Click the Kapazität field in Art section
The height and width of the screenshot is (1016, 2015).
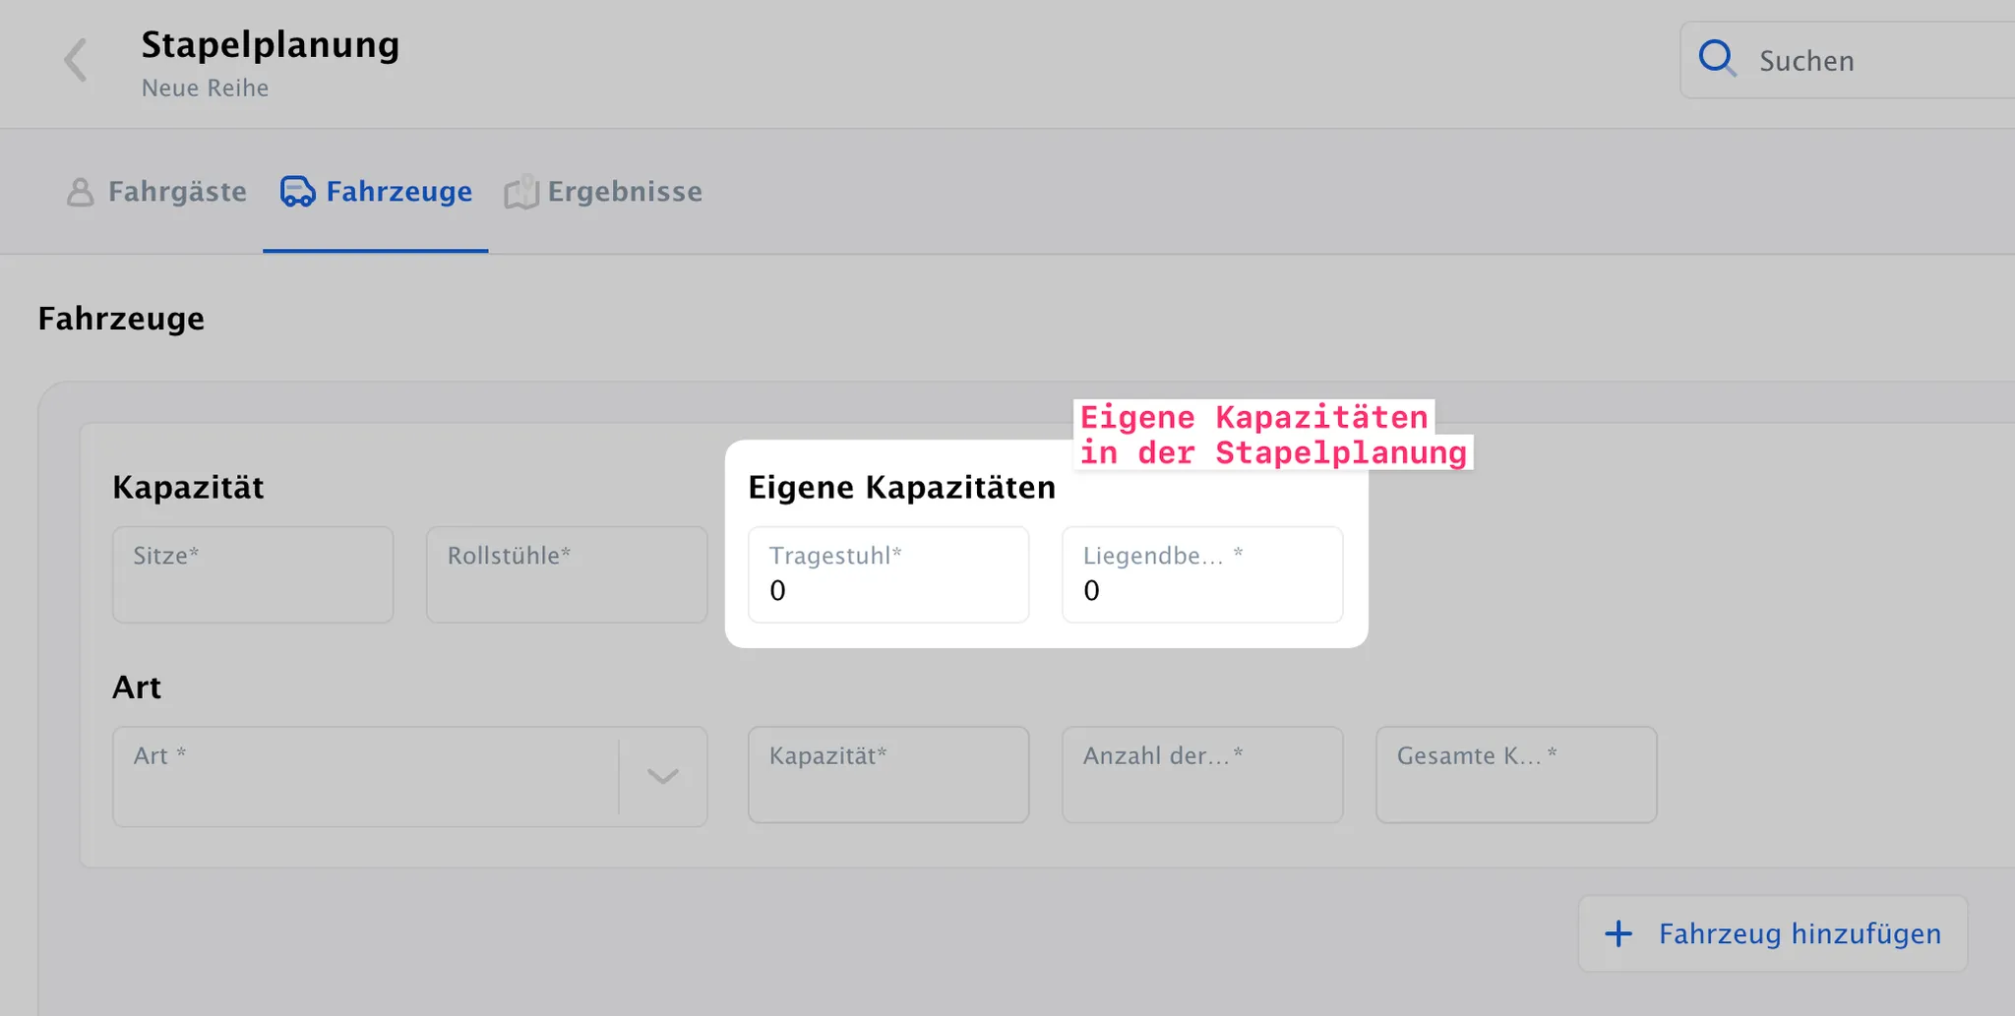(x=888, y=775)
